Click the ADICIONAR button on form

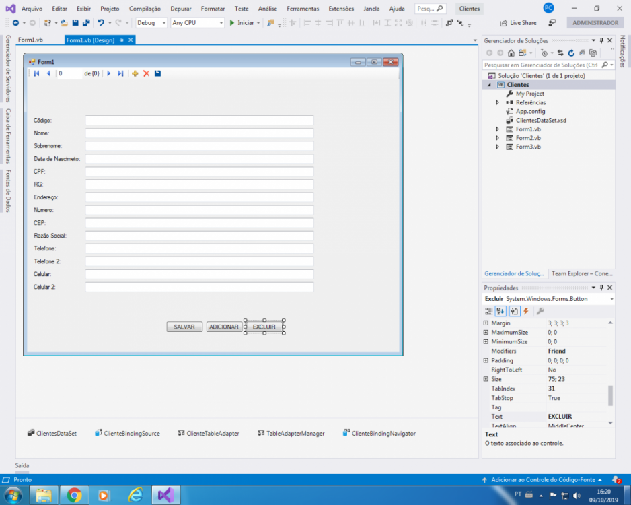coord(224,327)
